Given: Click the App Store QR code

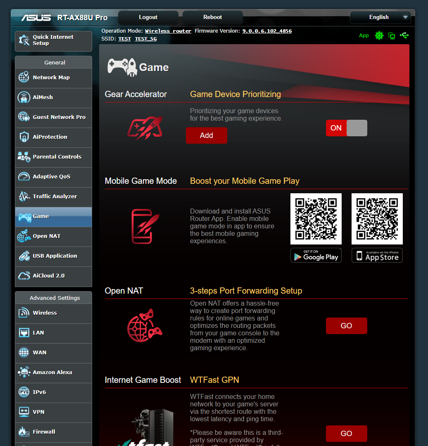Looking at the screenshot, I should point(377,219).
